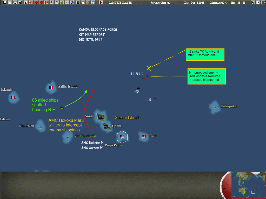
Task: Select the red plane on green icon
Action: click(x=36, y=3)
